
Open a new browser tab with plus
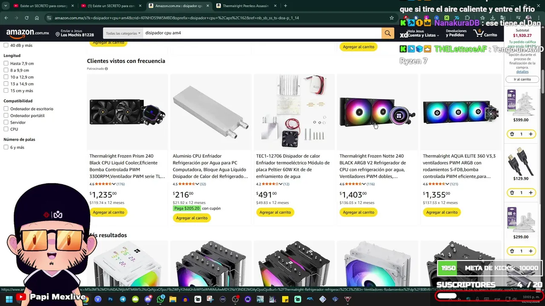click(x=285, y=6)
